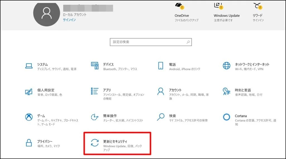Click the 'ディスプレイ、サウンド、通知、電源' description
Screen dimensions: 286x159
57,69
